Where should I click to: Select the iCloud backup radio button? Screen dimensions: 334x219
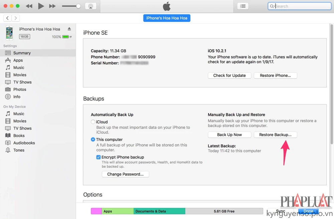pyautogui.click(x=93, y=122)
